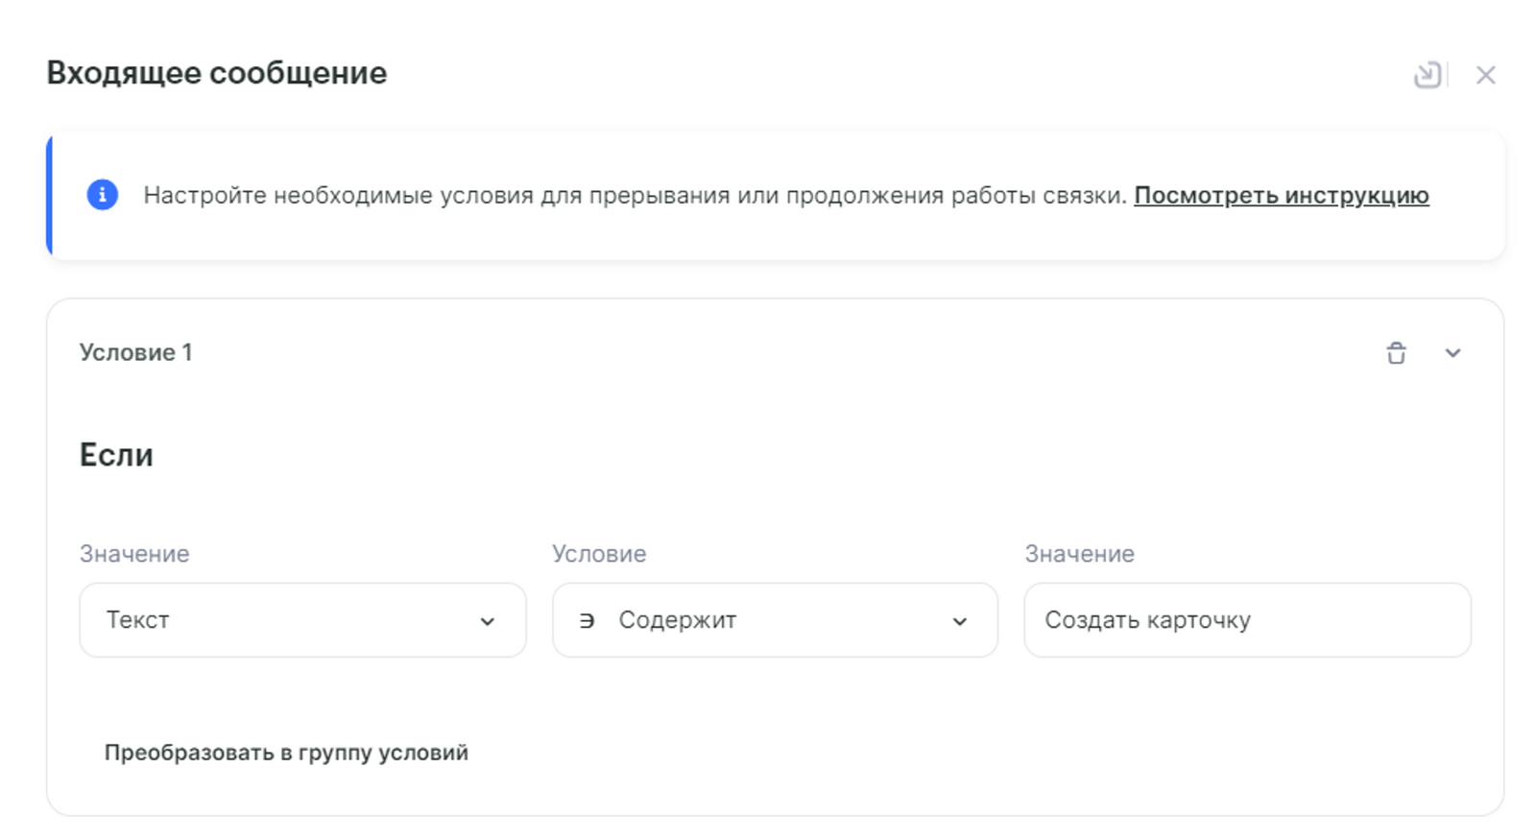Click the ∋ contains symbol icon
This screenshot has height=840, width=1536.
[x=587, y=621]
